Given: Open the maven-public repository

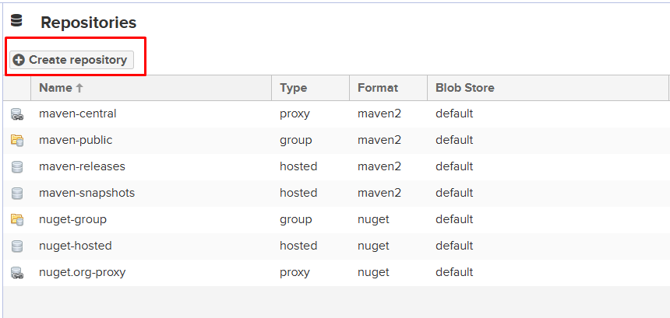Looking at the screenshot, I should coord(76,141).
